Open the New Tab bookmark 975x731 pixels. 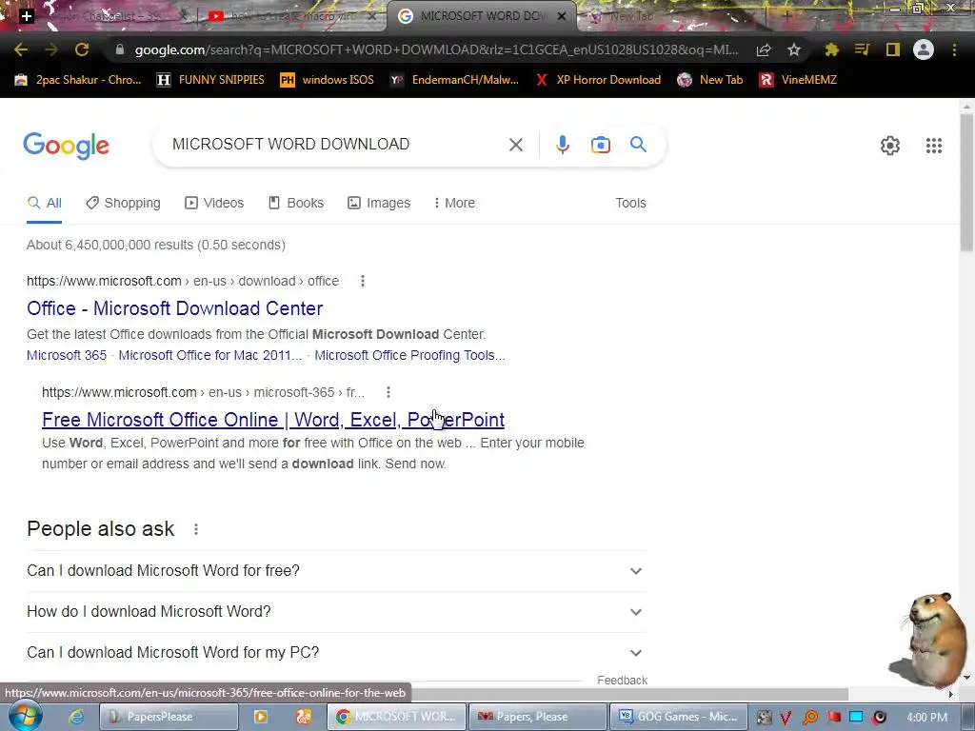click(x=710, y=80)
